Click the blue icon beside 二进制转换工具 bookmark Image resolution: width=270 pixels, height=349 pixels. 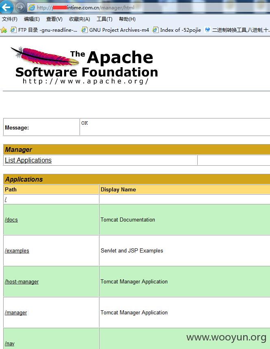click(x=207, y=30)
